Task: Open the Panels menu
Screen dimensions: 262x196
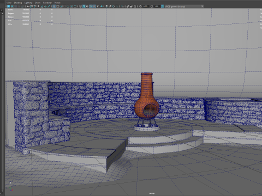Action: (x=57, y=3)
